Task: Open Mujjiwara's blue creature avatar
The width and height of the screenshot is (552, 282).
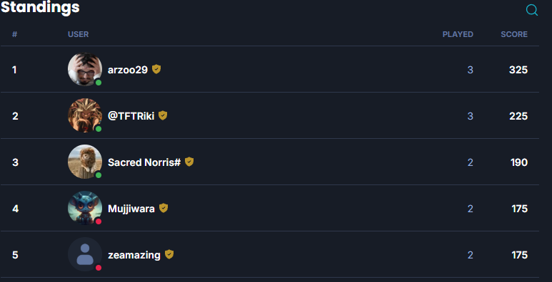Action: point(85,208)
